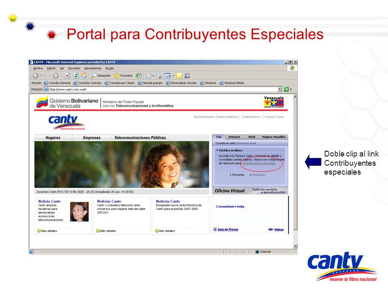Viewport: 388px width, 291px height.
Task: Click the red X stop loading button
Action: 67,76
